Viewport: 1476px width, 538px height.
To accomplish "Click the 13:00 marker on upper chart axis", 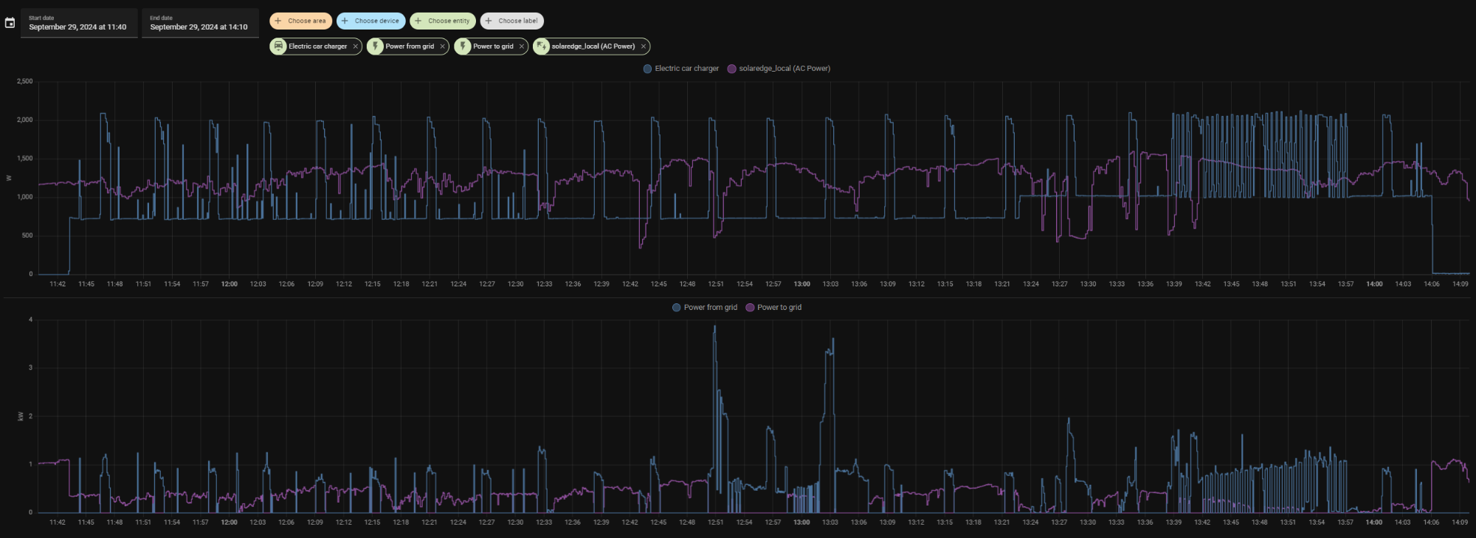I will (x=801, y=284).
